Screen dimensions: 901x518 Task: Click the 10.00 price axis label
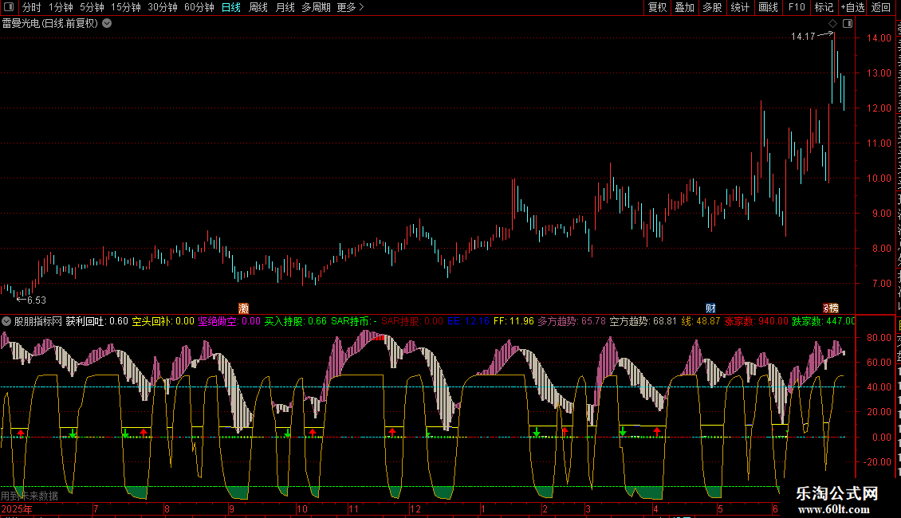pos(879,179)
